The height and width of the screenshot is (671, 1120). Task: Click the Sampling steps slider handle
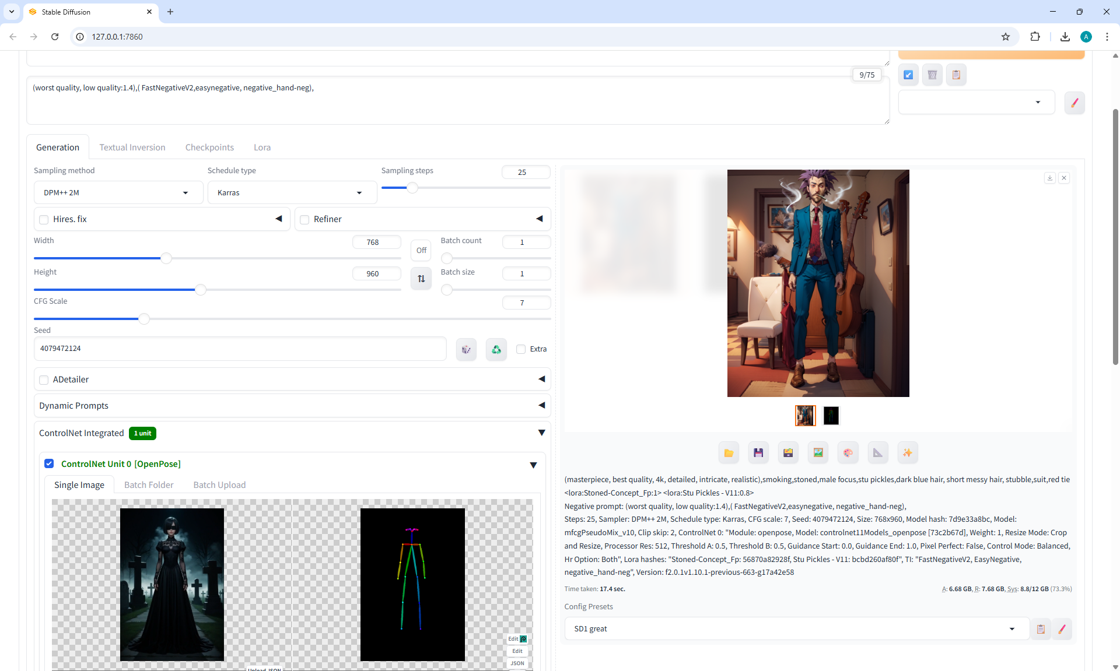pos(412,188)
